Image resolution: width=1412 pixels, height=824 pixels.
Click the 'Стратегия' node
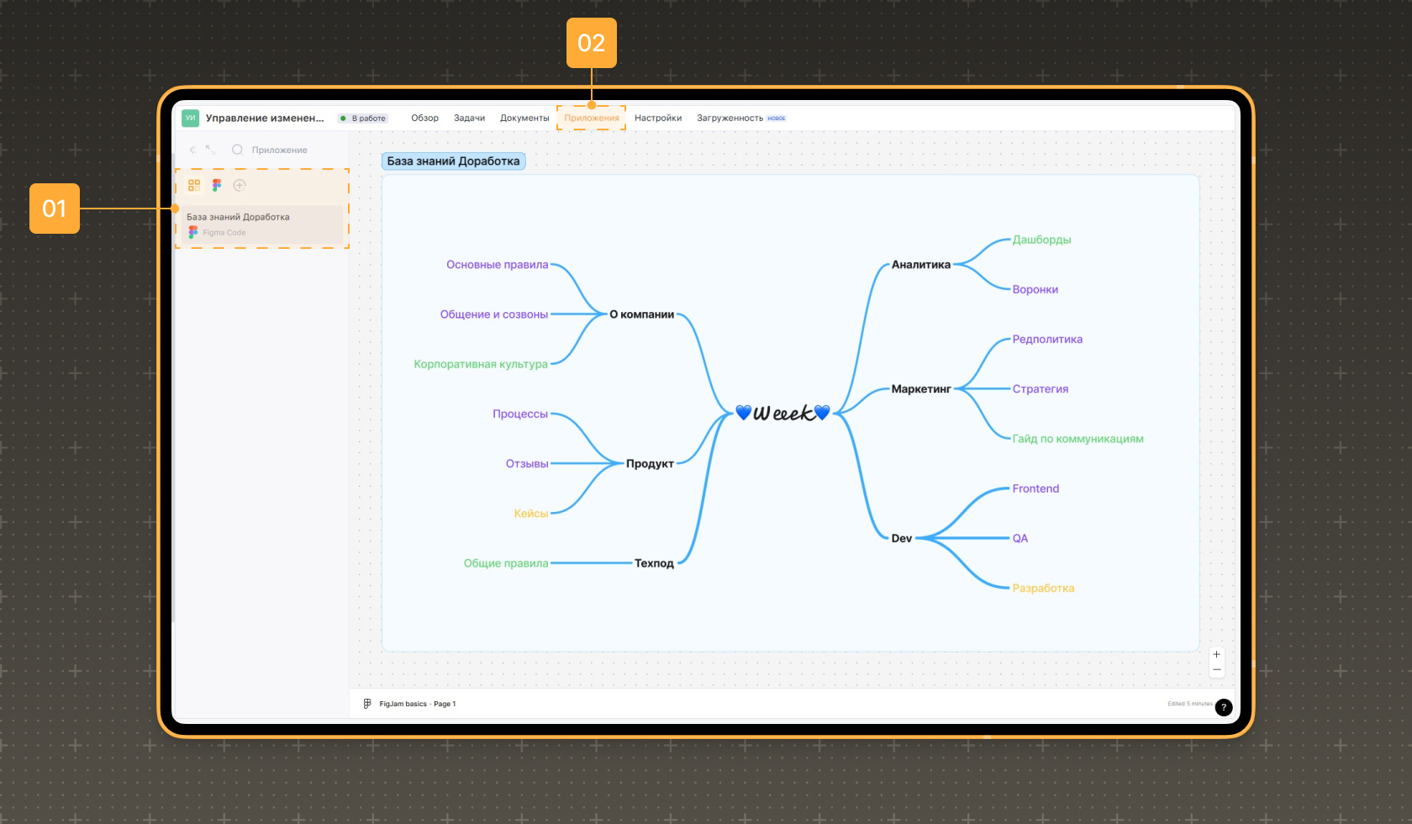pos(1041,388)
